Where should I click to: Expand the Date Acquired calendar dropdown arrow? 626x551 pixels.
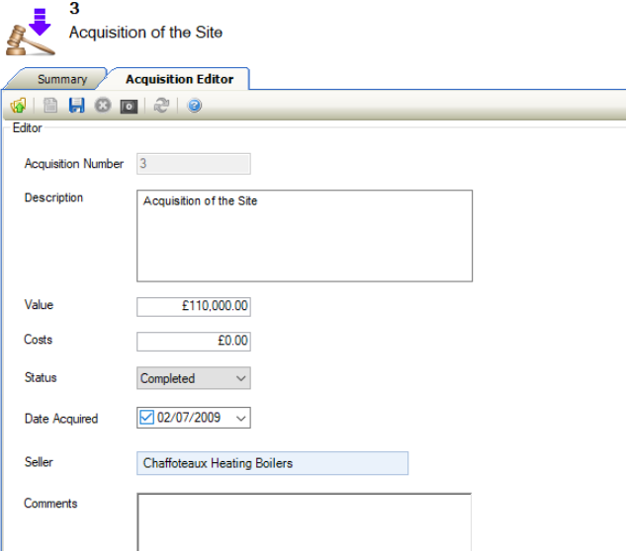point(240,418)
